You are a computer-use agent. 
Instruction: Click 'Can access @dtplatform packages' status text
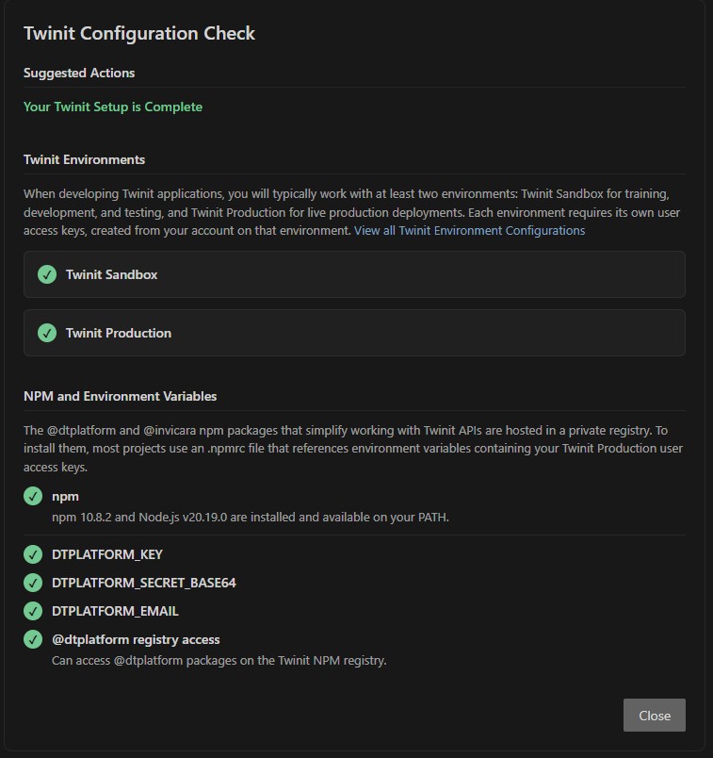[x=219, y=660]
